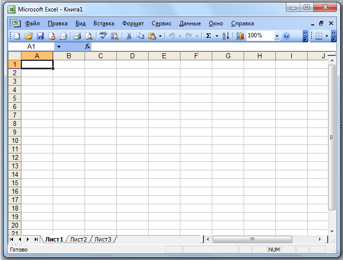Switch to the Лист1 sheet tab
Screen dimensions: 343x260
tap(54, 239)
